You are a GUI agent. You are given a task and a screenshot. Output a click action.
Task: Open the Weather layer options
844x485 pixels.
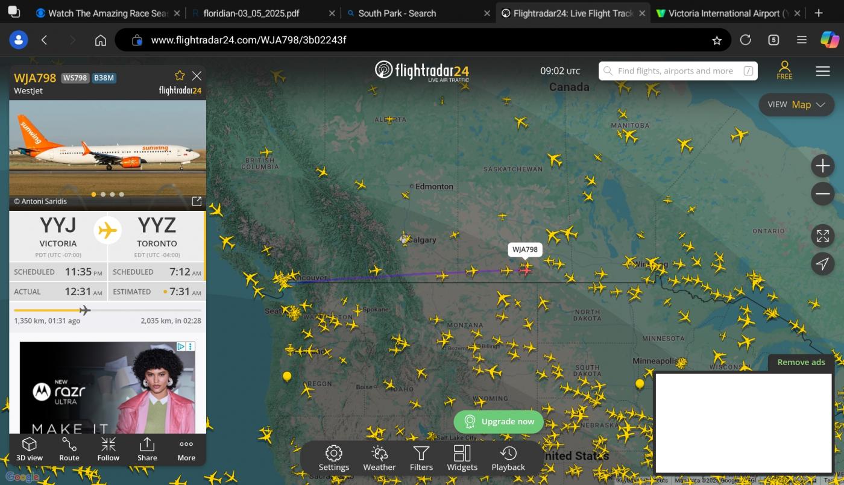[x=379, y=458]
